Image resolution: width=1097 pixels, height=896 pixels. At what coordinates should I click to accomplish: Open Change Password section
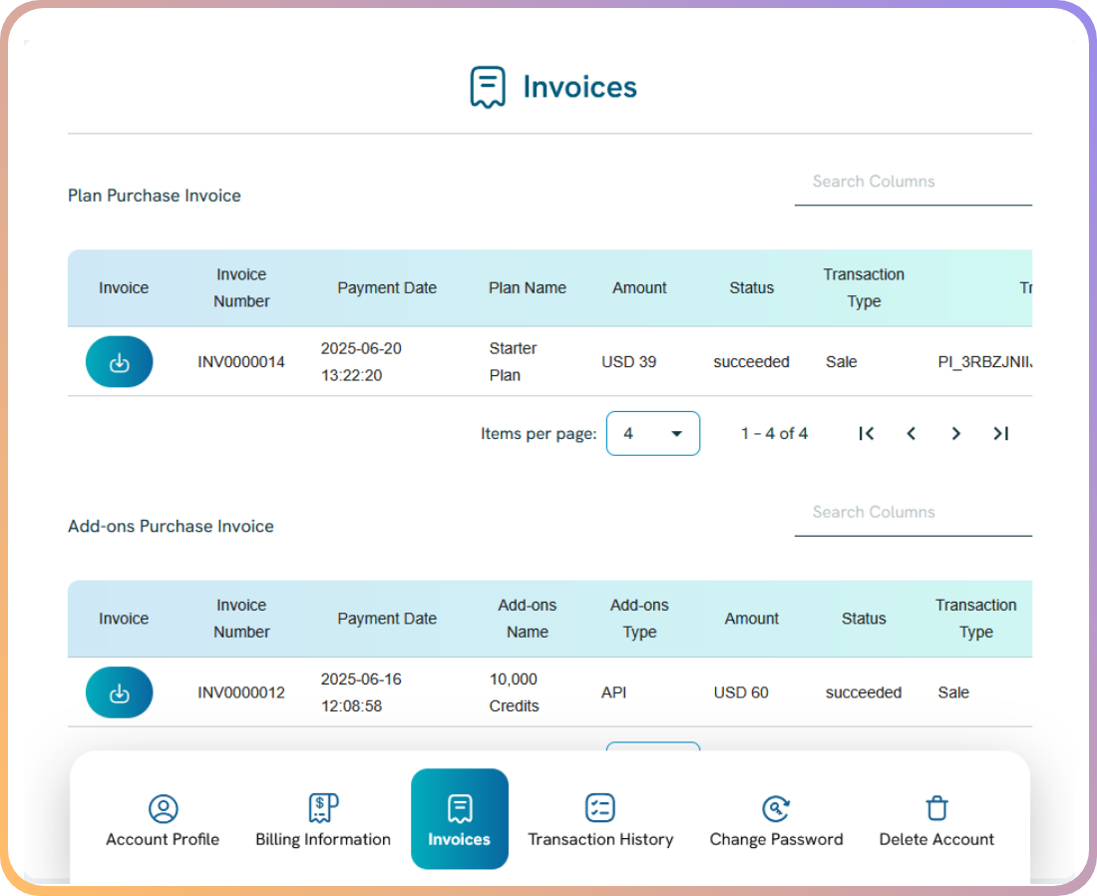click(776, 821)
